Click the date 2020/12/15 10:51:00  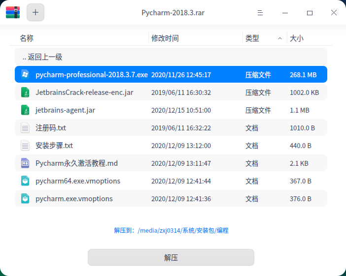181,110
